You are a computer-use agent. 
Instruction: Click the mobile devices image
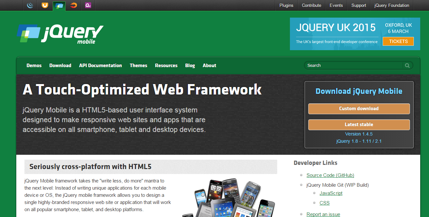coord(229,197)
